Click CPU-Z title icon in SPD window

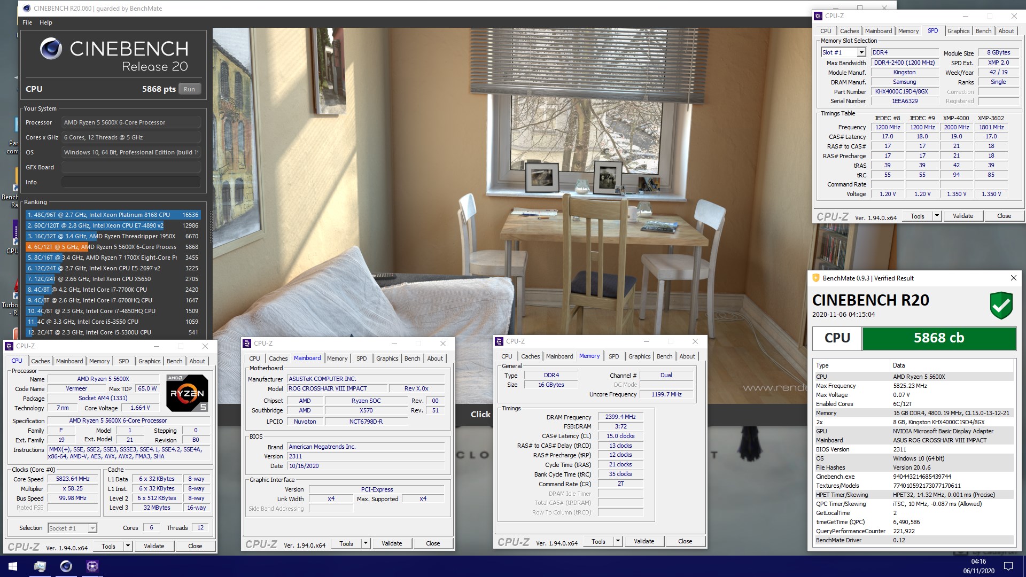(x=818, y=16)
